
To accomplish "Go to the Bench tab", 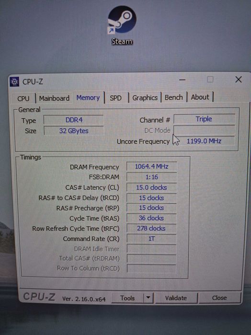I will (174, 97).
